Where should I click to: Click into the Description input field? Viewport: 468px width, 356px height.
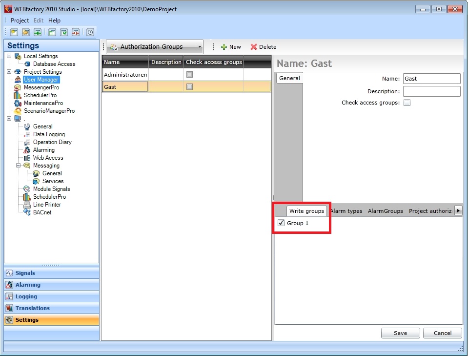[431, 91]
